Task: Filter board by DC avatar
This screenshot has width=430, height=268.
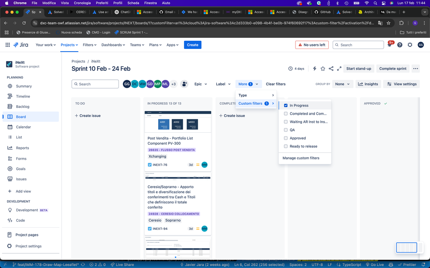Action: (x=134, y=84)
